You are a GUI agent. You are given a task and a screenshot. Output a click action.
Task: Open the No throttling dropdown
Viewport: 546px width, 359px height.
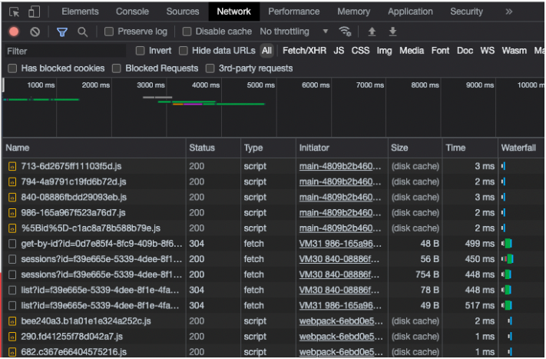294,32
